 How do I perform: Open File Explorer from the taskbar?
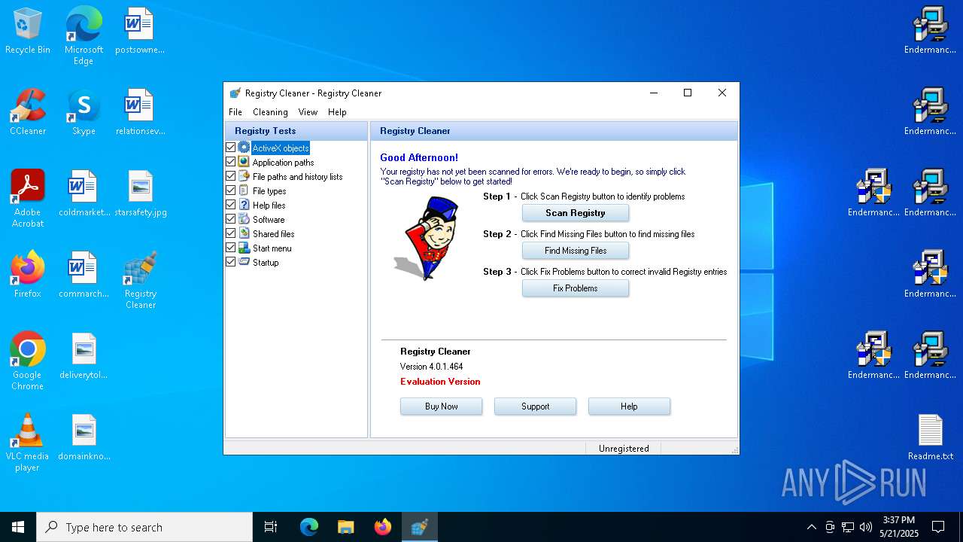346,527
